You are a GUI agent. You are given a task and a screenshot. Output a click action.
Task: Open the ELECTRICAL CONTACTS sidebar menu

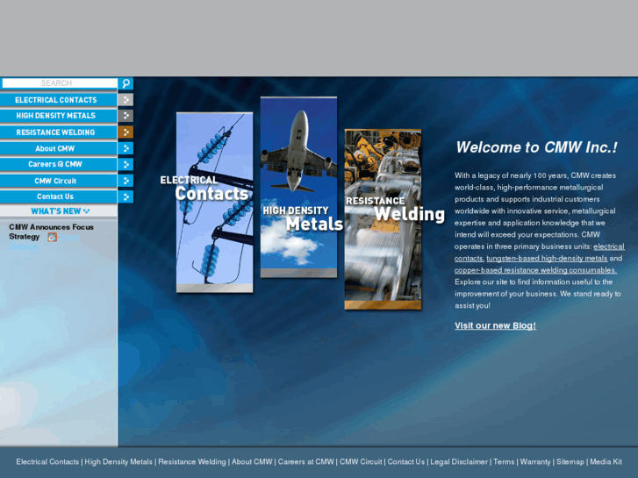[59, 100]
